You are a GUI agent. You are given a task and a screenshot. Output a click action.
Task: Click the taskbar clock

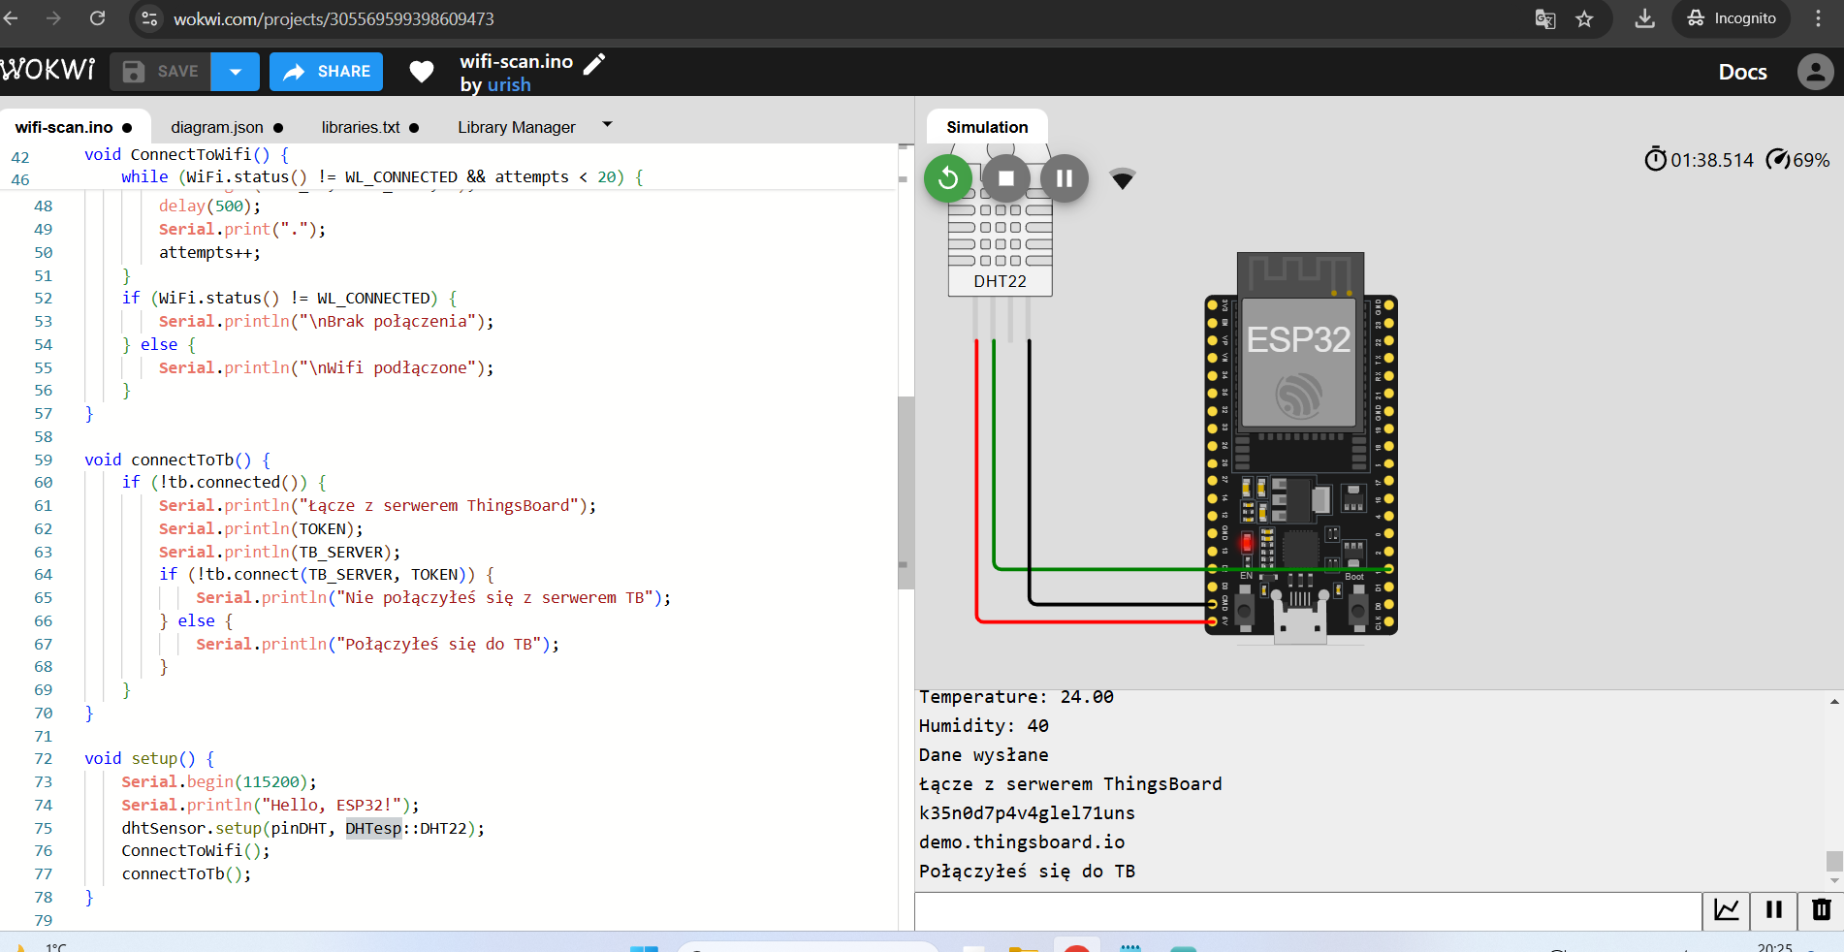pyautogui.click(x=1774, y=947)
